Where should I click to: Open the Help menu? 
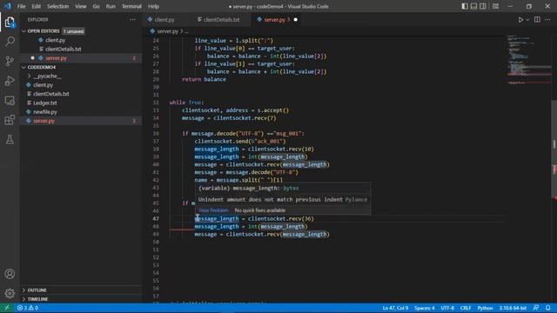click(153, 6)
